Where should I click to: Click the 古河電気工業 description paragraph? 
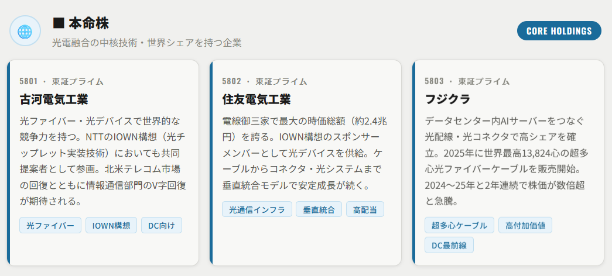point(102,161)
